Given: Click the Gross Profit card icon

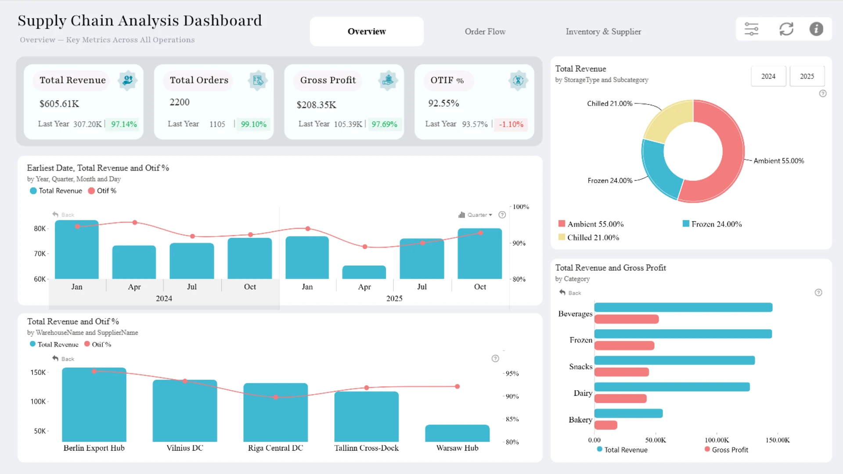Looking at the screenshot, I should 388,80.
